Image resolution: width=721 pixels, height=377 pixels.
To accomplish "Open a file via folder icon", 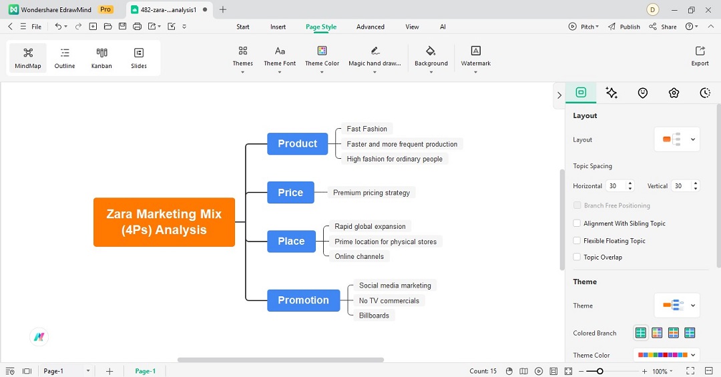I will pyautogui.click(x=107, y=27).
